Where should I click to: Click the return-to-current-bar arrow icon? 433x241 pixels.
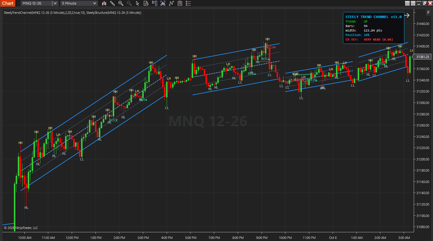407,15
